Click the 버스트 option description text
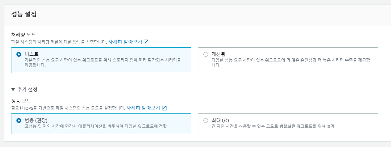The image size is (391, 147). pyautogui.click(x=103, y=63)
